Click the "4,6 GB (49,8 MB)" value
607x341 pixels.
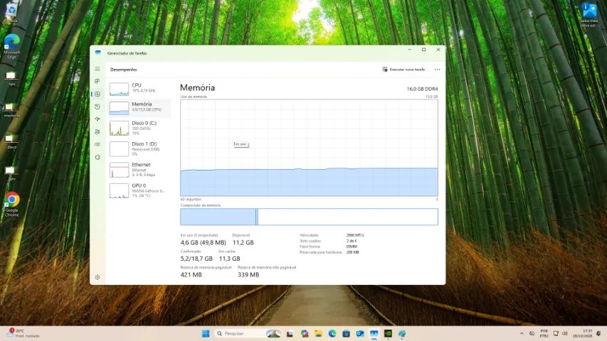204,242
